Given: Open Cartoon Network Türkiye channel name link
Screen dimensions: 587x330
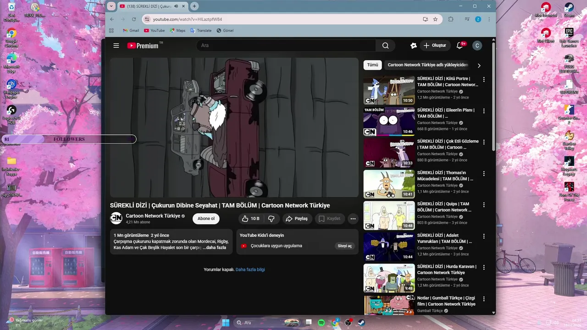Looking at the screenshot, I should click(153, 216).
